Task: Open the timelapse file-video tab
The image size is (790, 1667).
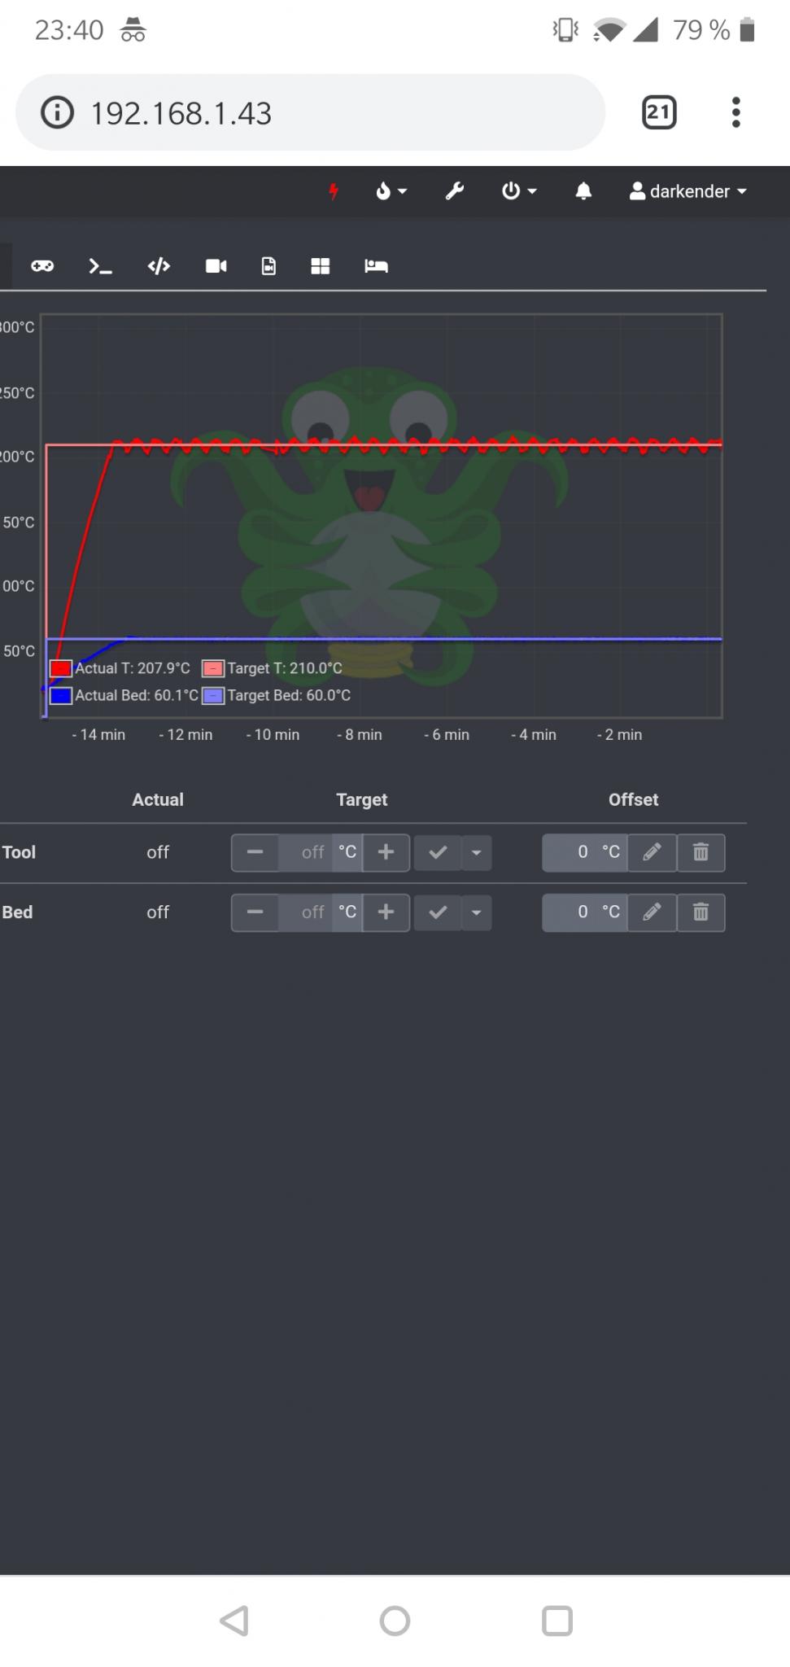Action: (268, 266)
